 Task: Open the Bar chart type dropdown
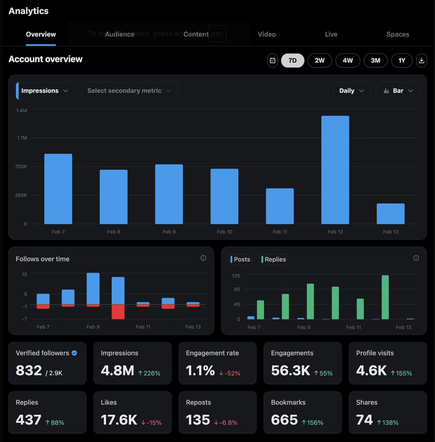(399, 91)
